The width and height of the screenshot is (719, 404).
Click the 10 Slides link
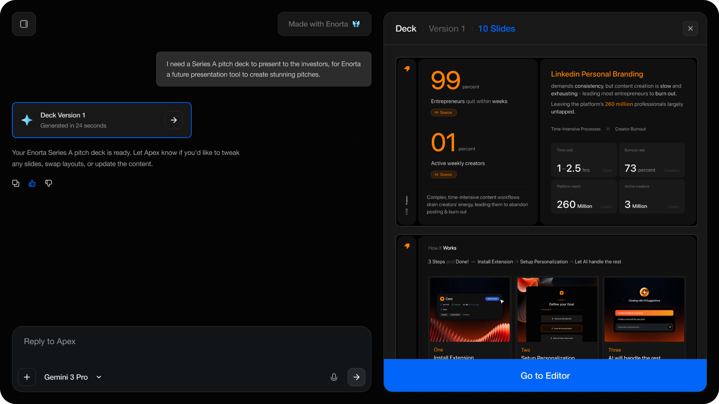(x=496, y=28)
